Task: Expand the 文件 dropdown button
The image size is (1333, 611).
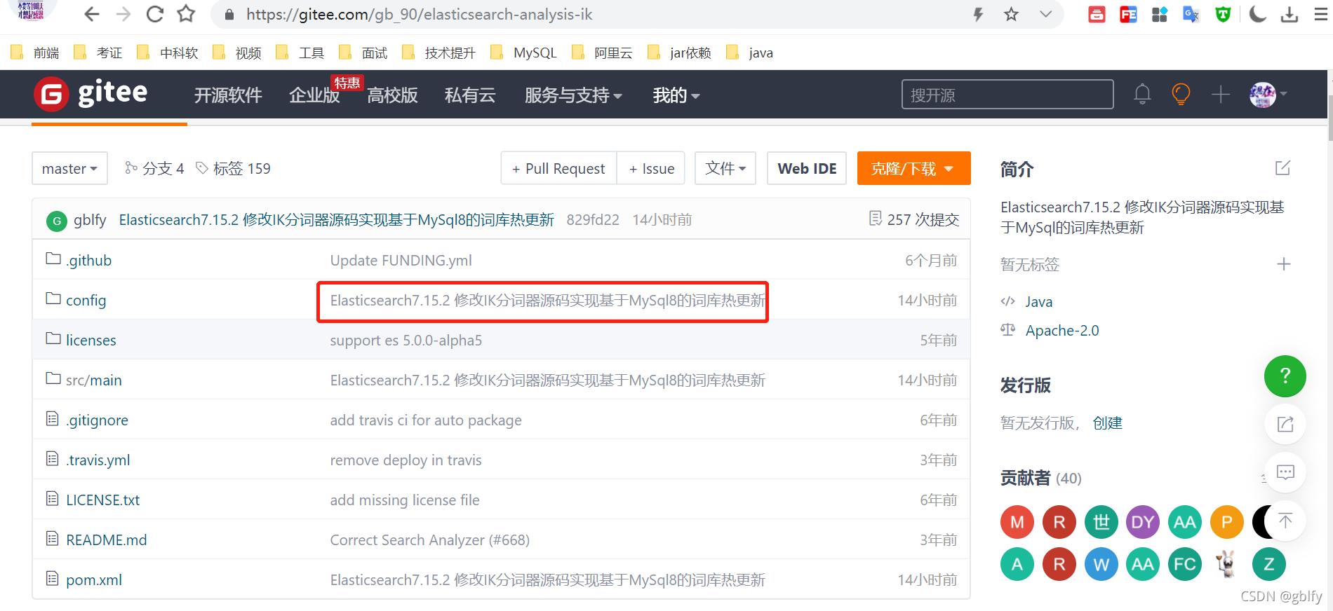Action: pyautogui.click(x=725, y=168)
